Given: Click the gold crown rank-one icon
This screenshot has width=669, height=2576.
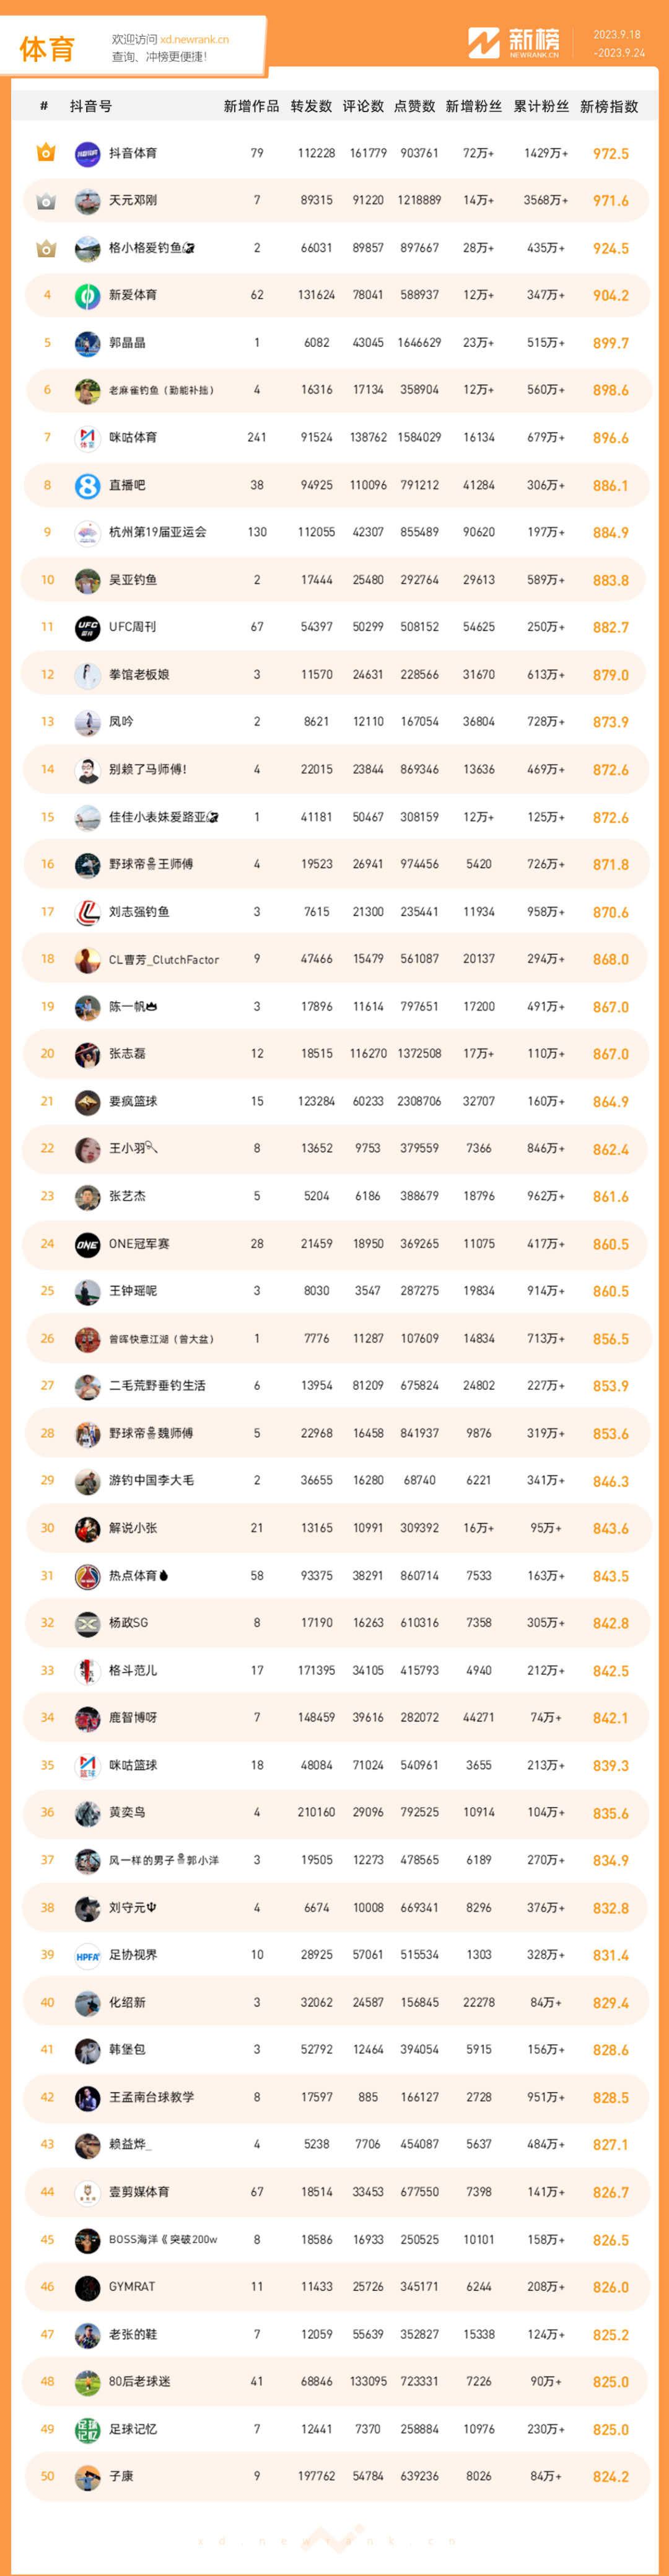Looking at the screenshot, I should click(46, 153).
